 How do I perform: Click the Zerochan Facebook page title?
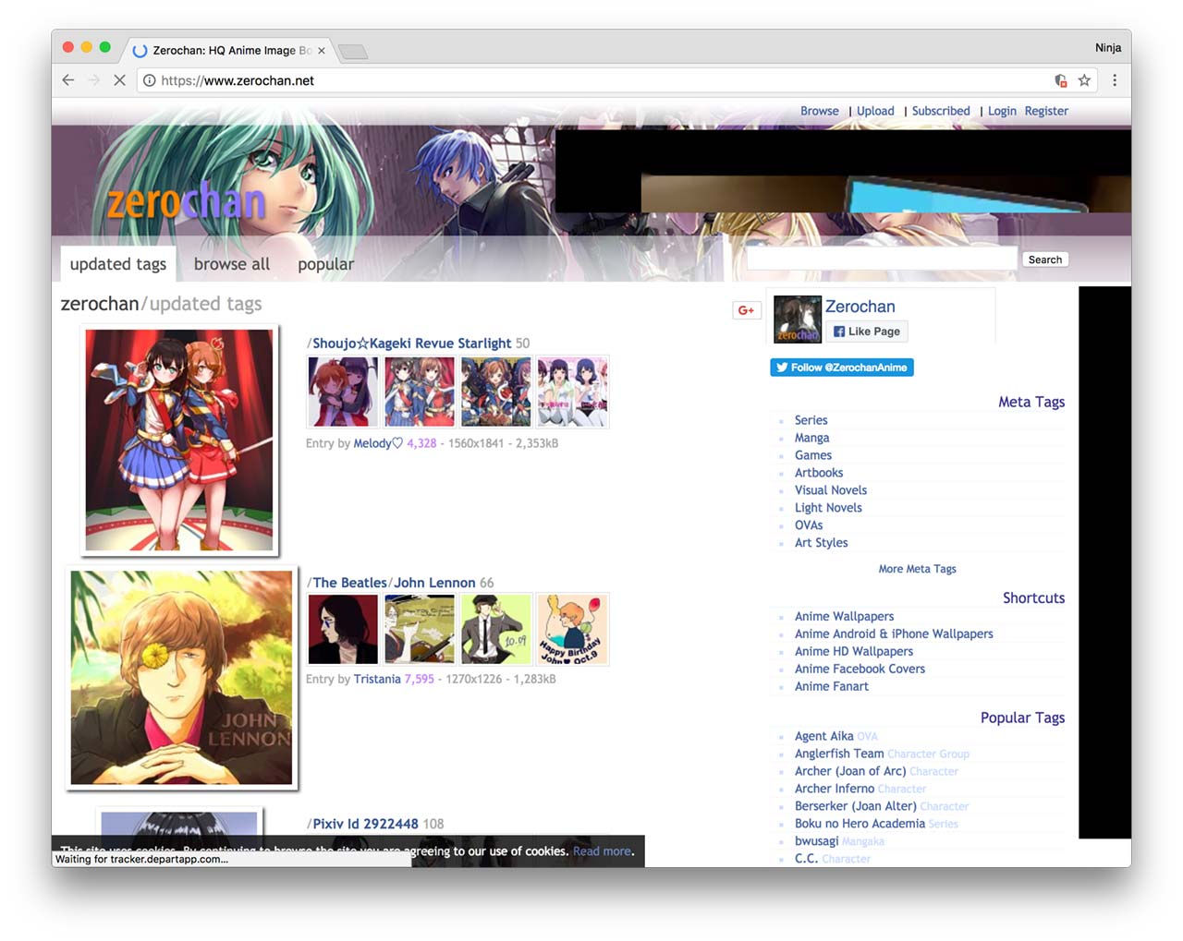(x=860, y=307)
